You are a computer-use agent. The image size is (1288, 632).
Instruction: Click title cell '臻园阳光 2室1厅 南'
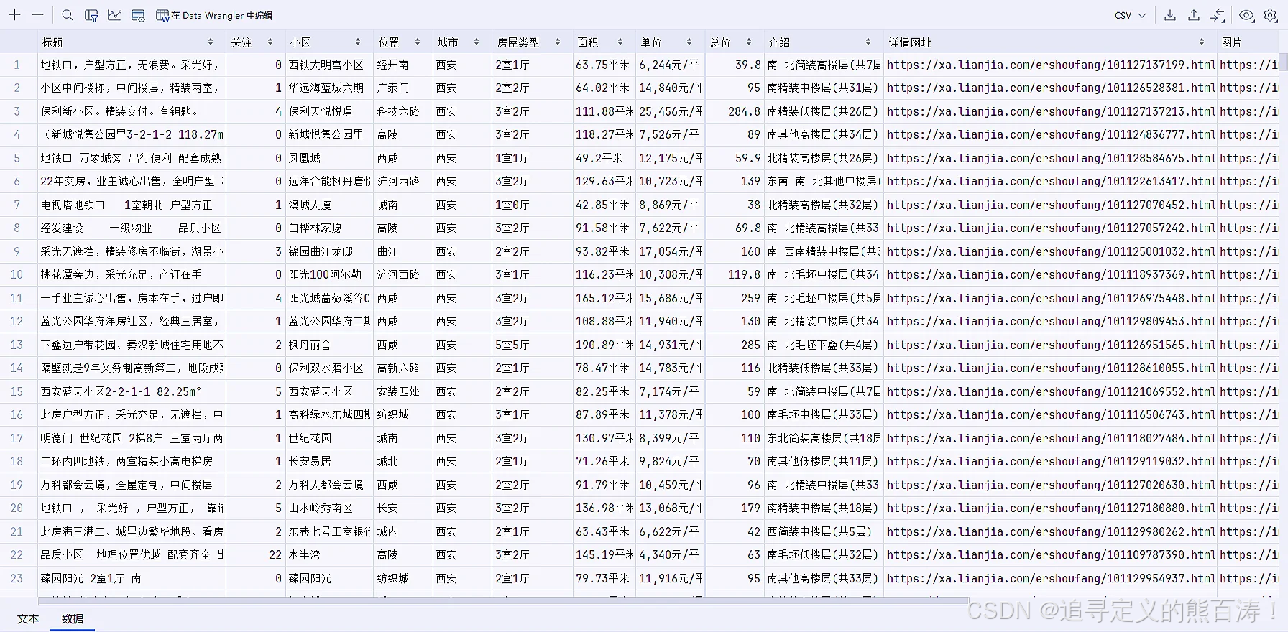(91, 578)
